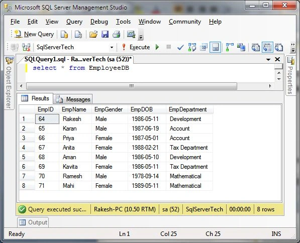The width and height of the screenshot is (300, 243).
Task: Open the File menu
Action: pyautogui.click(x=15, y=22)
